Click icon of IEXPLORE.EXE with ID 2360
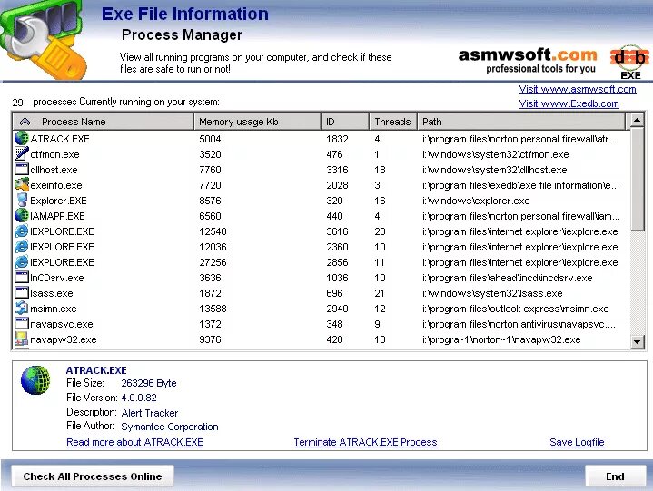 (21, 246)
